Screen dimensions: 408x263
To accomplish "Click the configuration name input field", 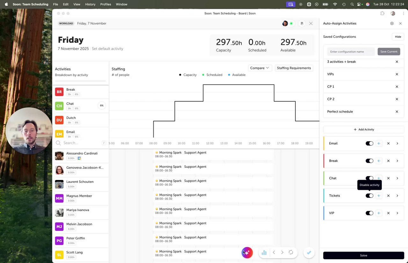I will (x=351, y=52).
